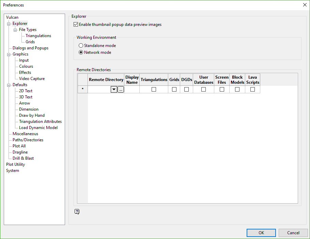
Task: Select the Graphics tree item
Action: point(20,54)
